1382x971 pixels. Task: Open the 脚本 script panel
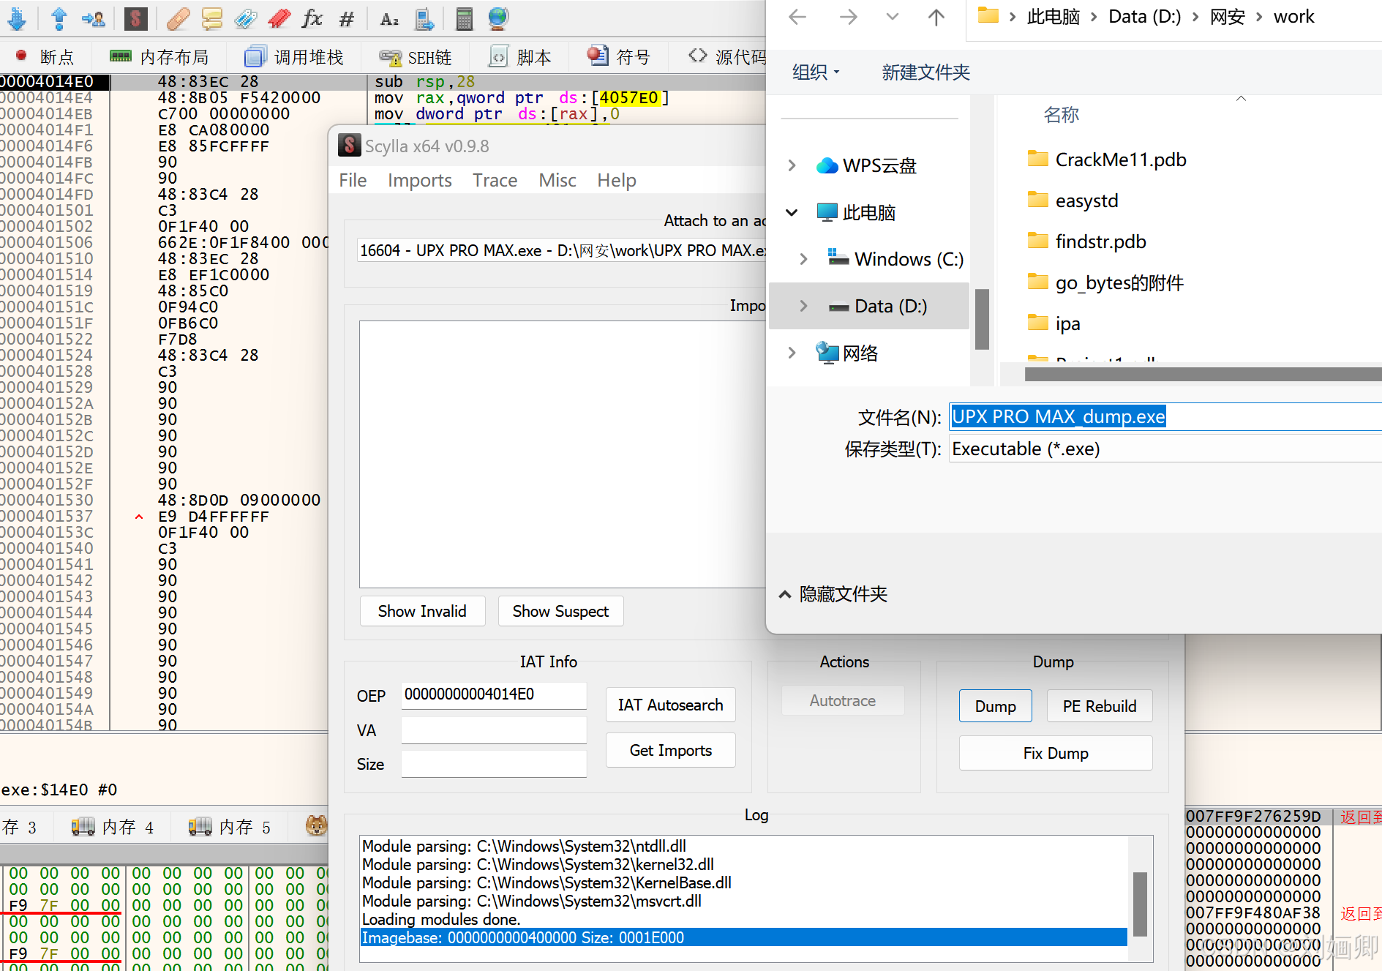519,56
